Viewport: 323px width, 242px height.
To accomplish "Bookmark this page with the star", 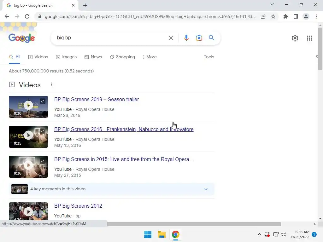I will tap(273, 16).
